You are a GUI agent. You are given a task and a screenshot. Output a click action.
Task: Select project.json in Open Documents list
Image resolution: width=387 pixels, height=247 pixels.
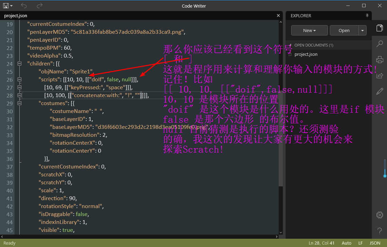(306, 54)
